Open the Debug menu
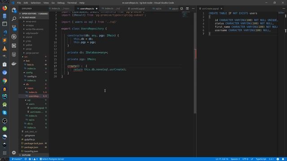The width and height of the screenshot is (287, 161). pos(61,3)
